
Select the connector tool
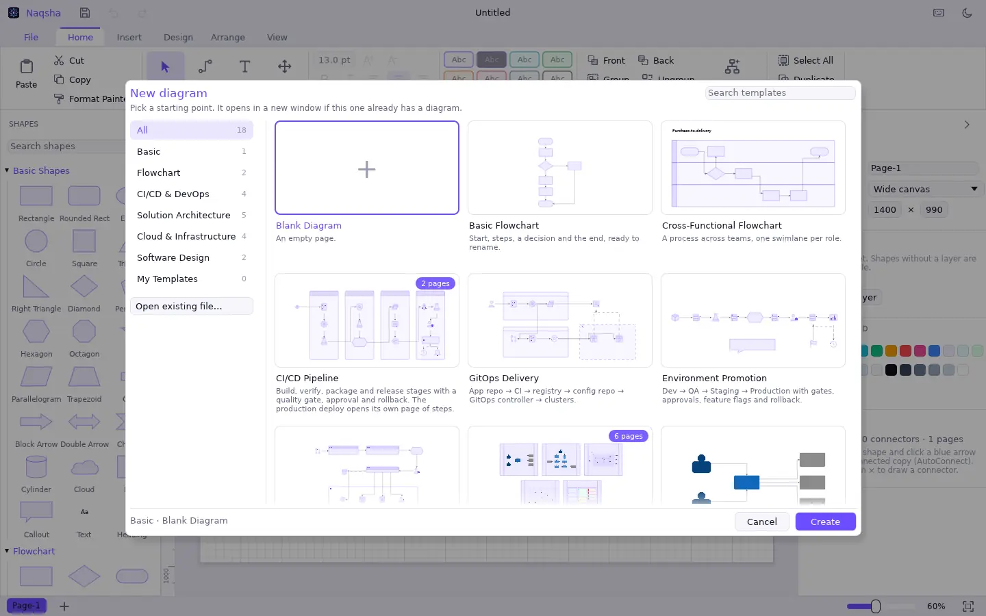pos(205,66)
